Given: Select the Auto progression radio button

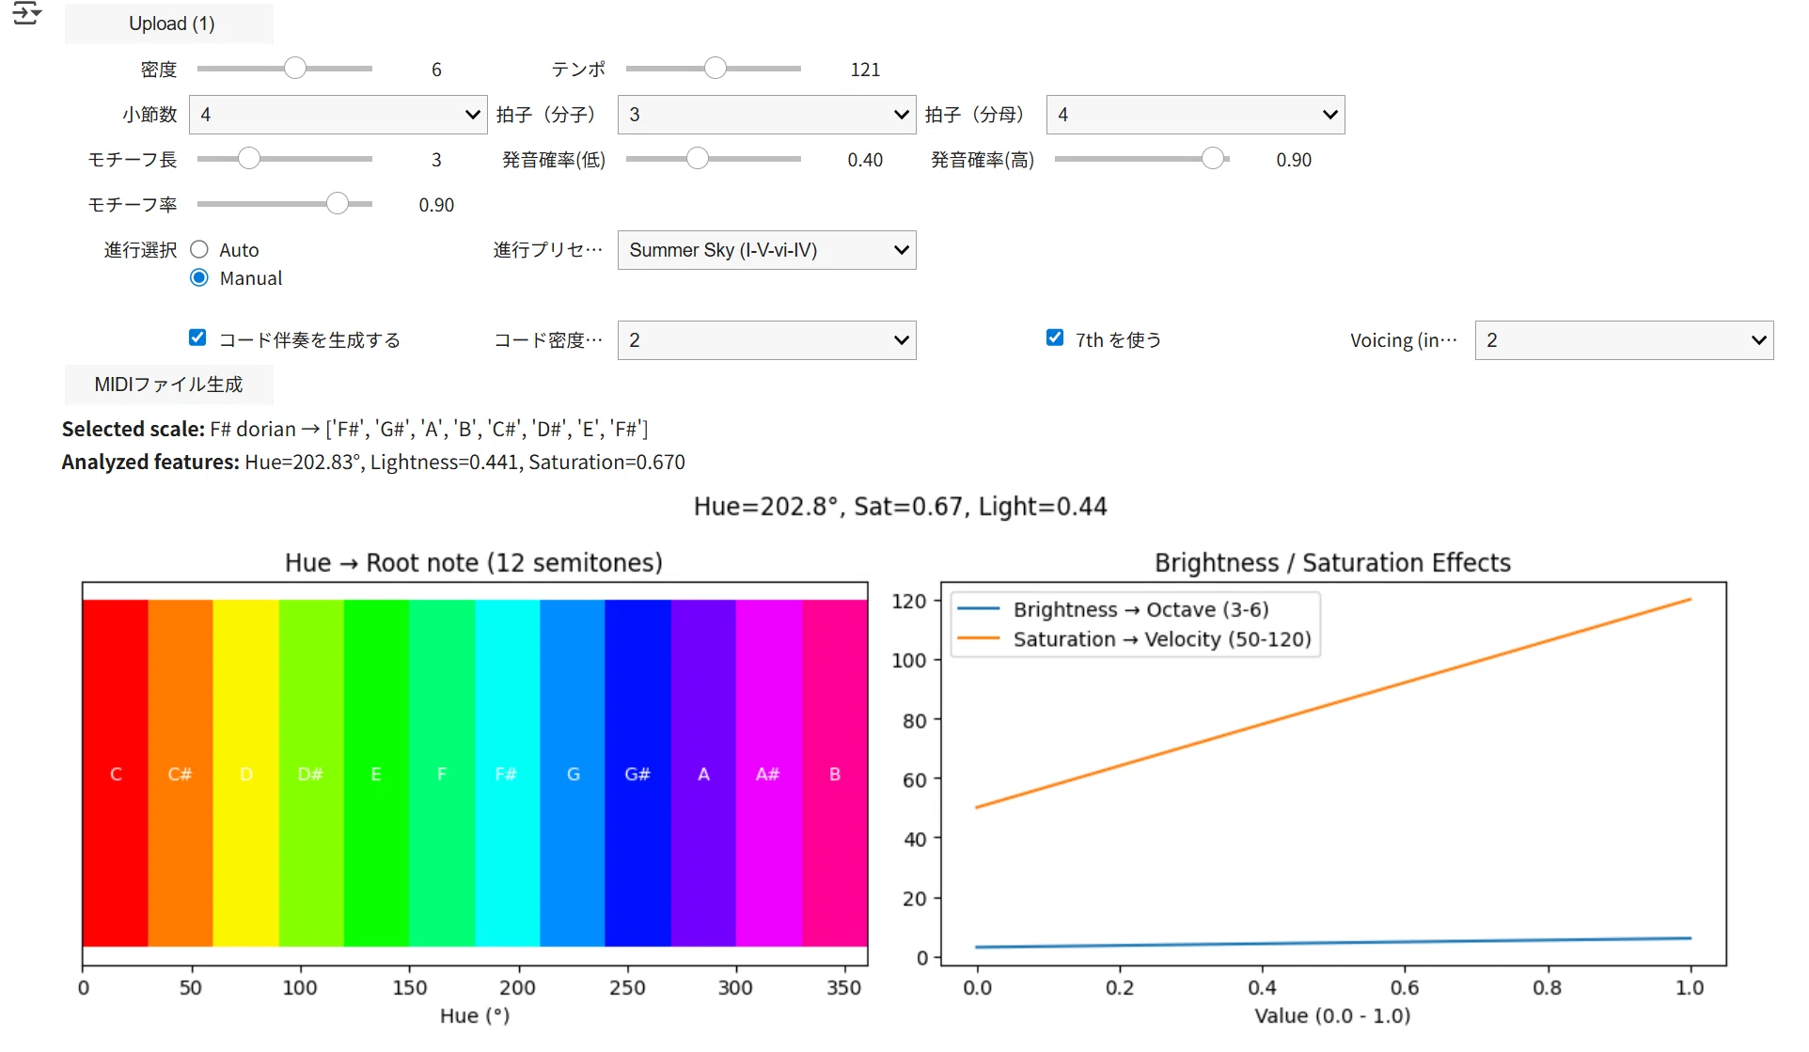Looking at the screenshot, I should click(199, 250).
